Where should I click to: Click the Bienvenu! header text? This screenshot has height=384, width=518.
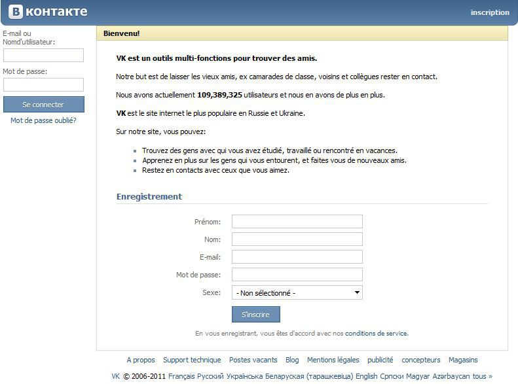point(121,33)
